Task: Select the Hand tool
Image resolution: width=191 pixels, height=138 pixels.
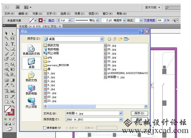Action: click(x=6, y=101)
